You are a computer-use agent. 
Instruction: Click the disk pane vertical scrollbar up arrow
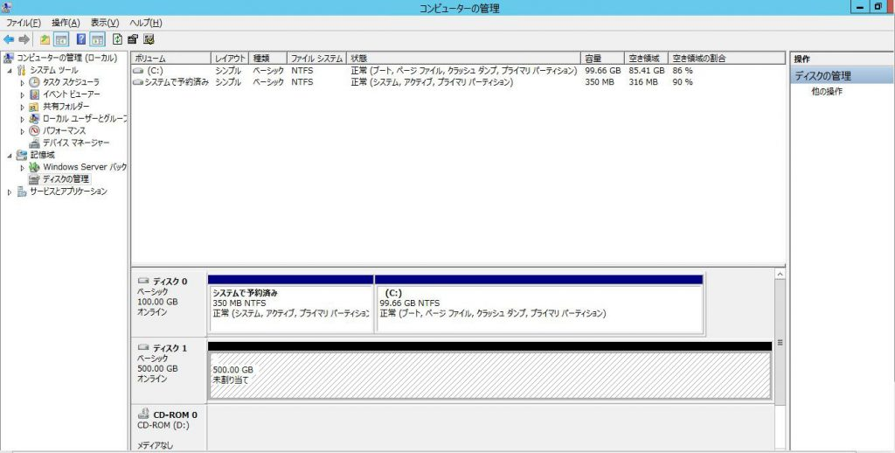779,275
